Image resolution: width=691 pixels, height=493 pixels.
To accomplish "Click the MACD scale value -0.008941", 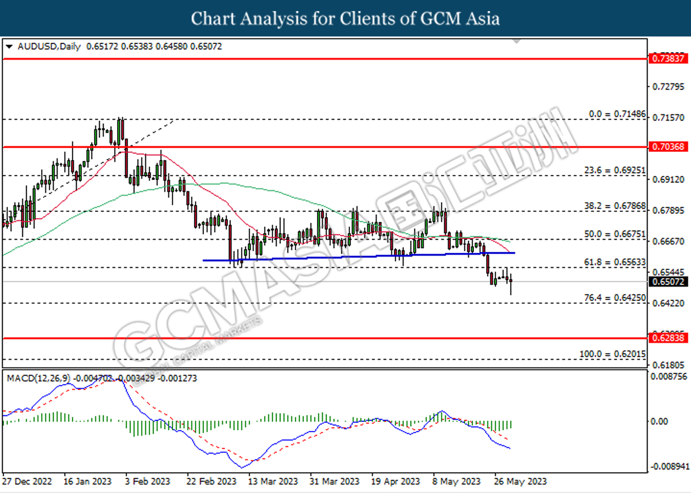I will (x=669, y=467).
